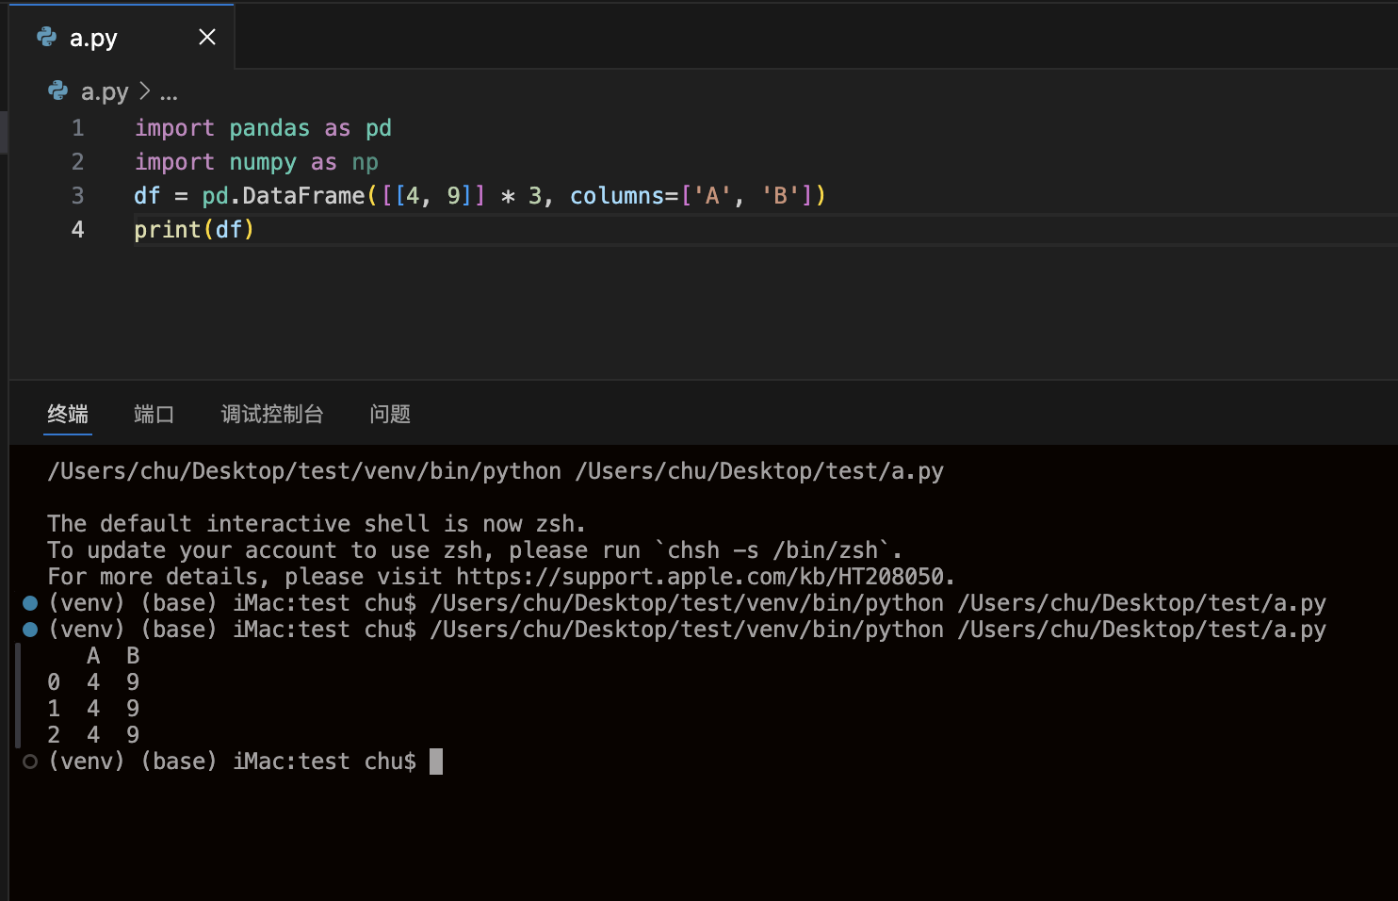Close the a.py editor tab

pyautogui.click(x=207, y=37)
